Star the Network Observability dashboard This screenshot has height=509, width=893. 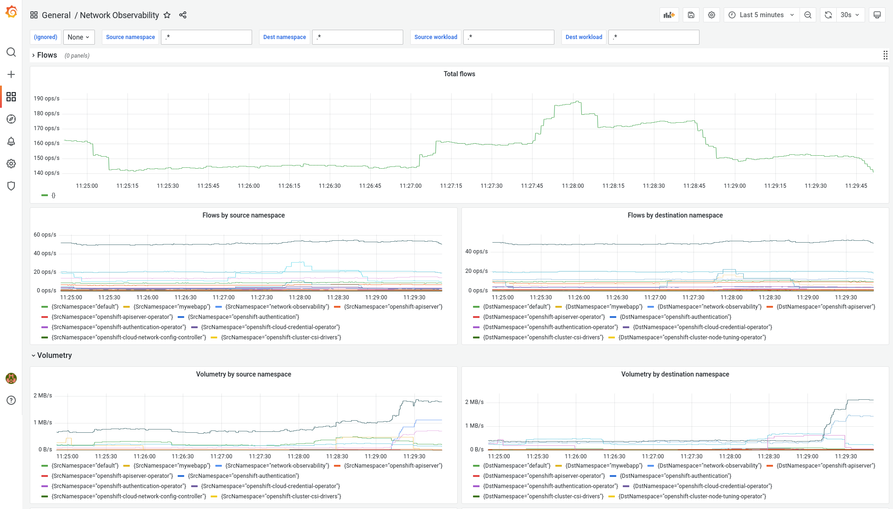167,15
